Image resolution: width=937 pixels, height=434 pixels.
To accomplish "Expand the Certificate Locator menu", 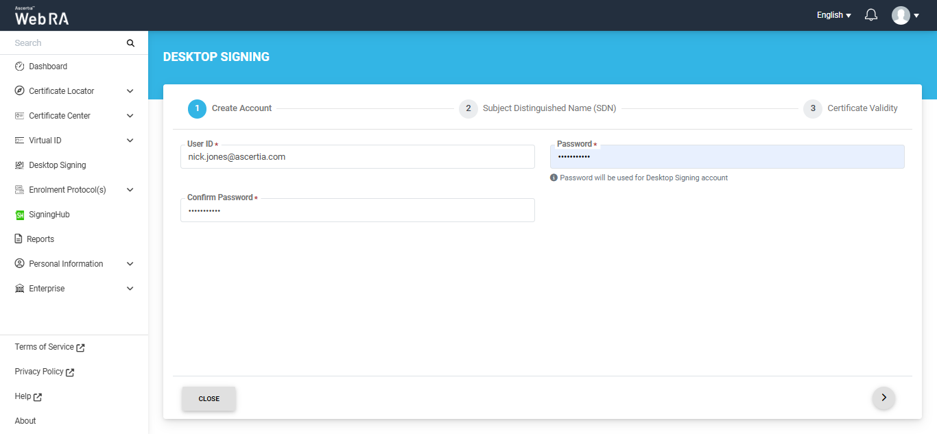I will (x=130, y=91).
